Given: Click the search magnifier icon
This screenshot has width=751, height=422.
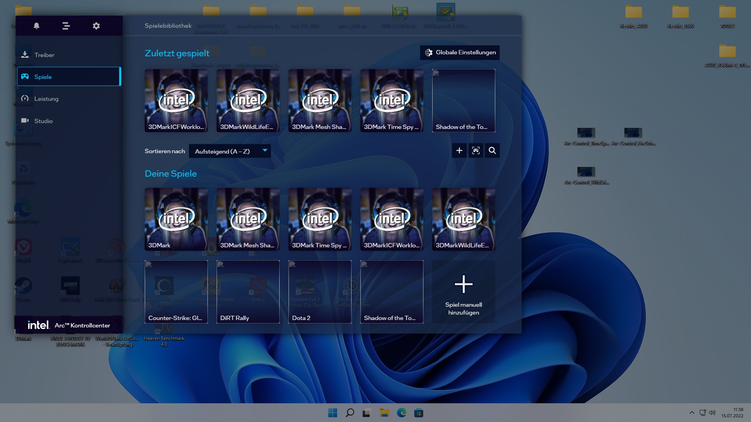Looking at the screenshot, I should coord(492,150).
